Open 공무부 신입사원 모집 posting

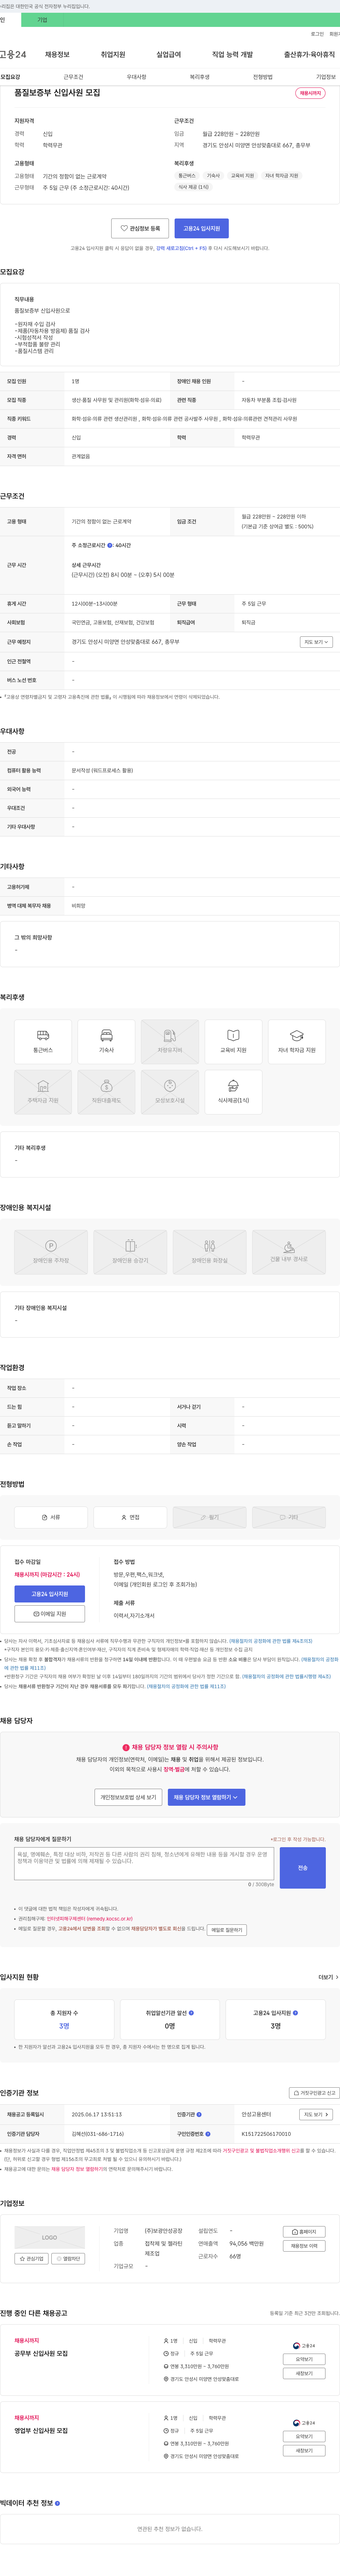(41, 2354)
